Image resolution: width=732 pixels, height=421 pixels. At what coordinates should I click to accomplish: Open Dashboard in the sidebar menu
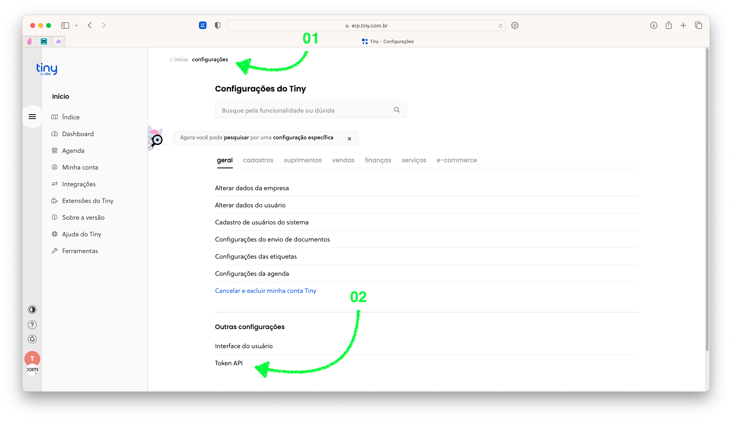[78, 134]
